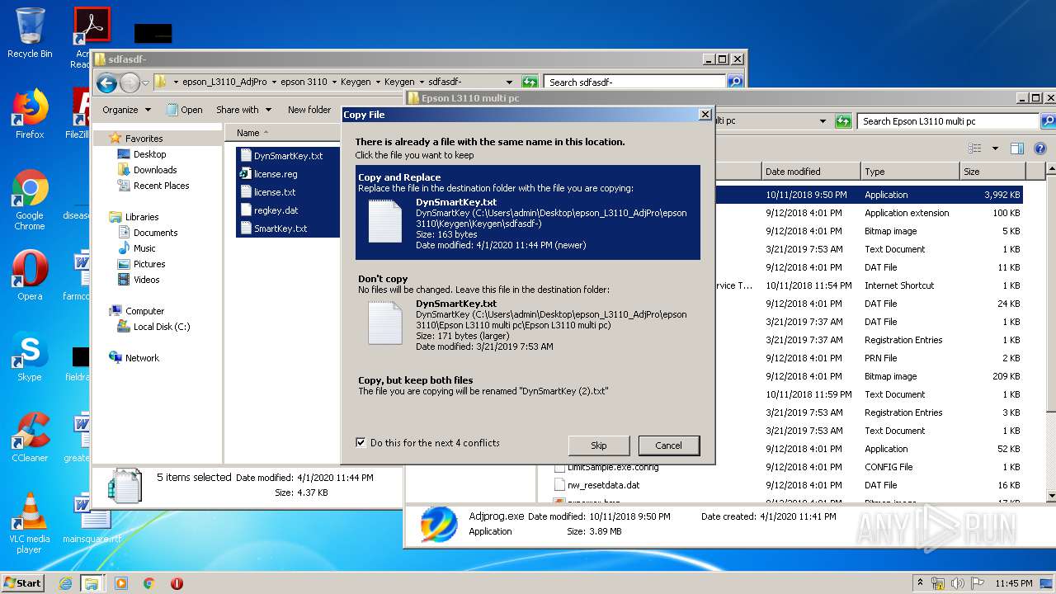
Task: Open Documents library
Action: pyautogui.click(x=156, y=233)
